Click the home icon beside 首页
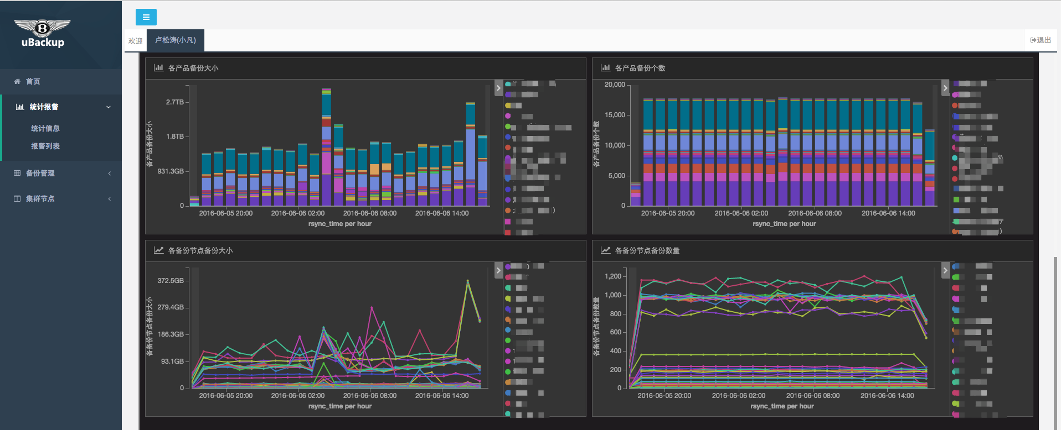 pos(17,81)
